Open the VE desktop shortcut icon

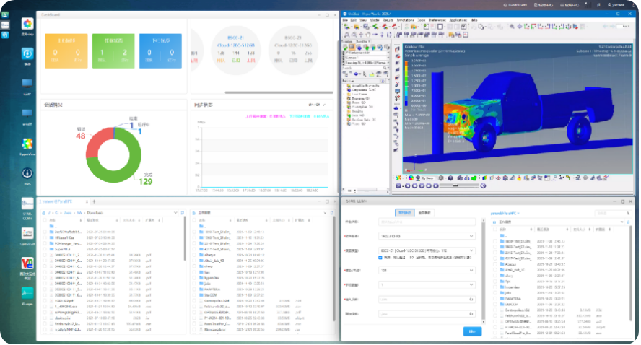click(x=27, y=264)
